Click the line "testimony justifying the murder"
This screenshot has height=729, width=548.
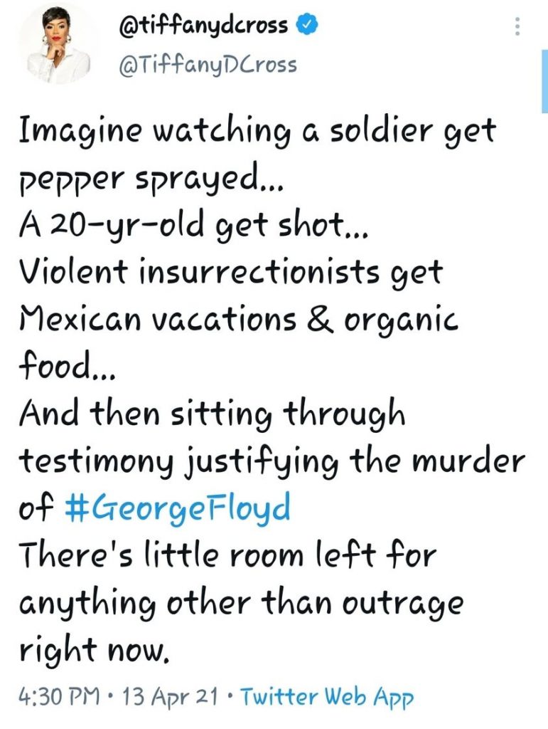[x=270, y=463]
